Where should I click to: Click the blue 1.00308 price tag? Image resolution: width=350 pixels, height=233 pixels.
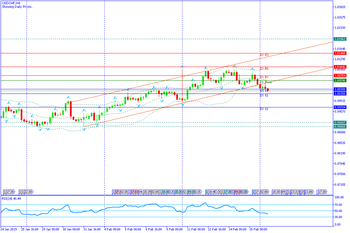340,89
